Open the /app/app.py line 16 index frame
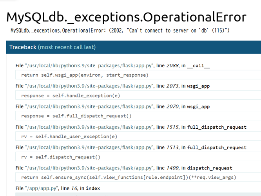The image size is (261, 196). [58, 188]
